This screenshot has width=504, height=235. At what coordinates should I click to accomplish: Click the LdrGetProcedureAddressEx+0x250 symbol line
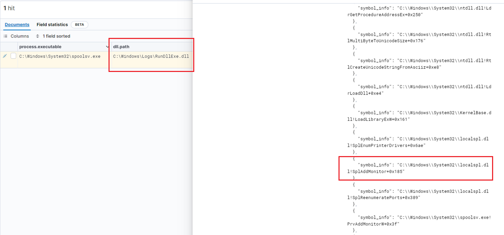point(419,12)
